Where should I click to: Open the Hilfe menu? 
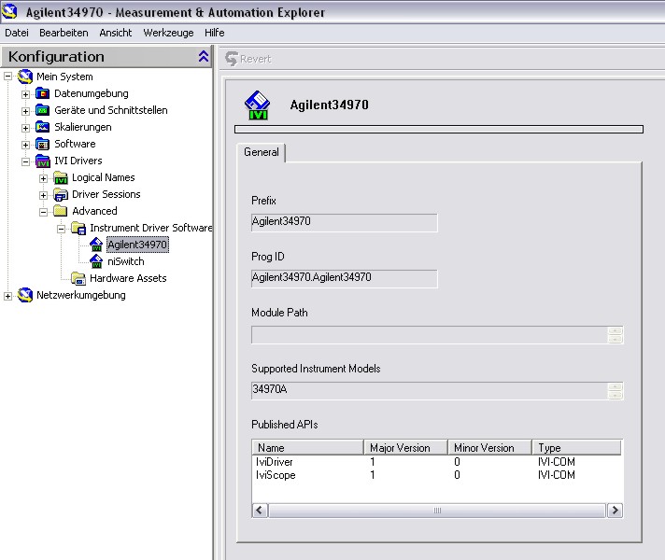[214, 33]
